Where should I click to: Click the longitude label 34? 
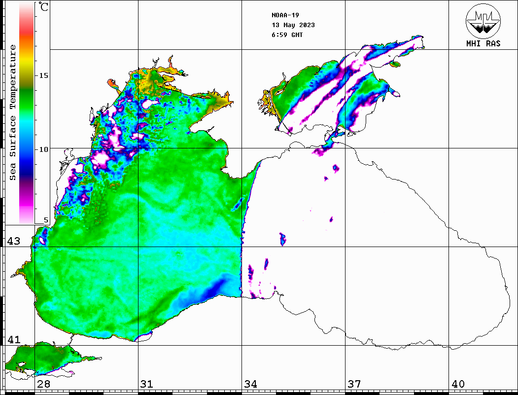pyautogui.click(x=250, y=384)
